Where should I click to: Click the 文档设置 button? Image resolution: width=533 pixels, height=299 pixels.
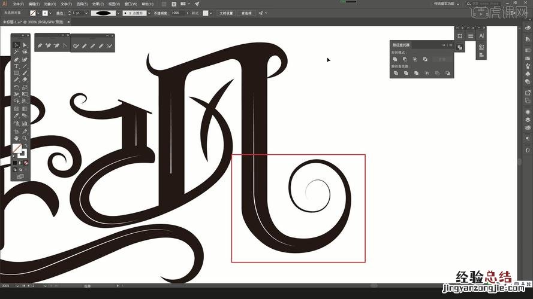pyautogui.click(x=227, y=13)
